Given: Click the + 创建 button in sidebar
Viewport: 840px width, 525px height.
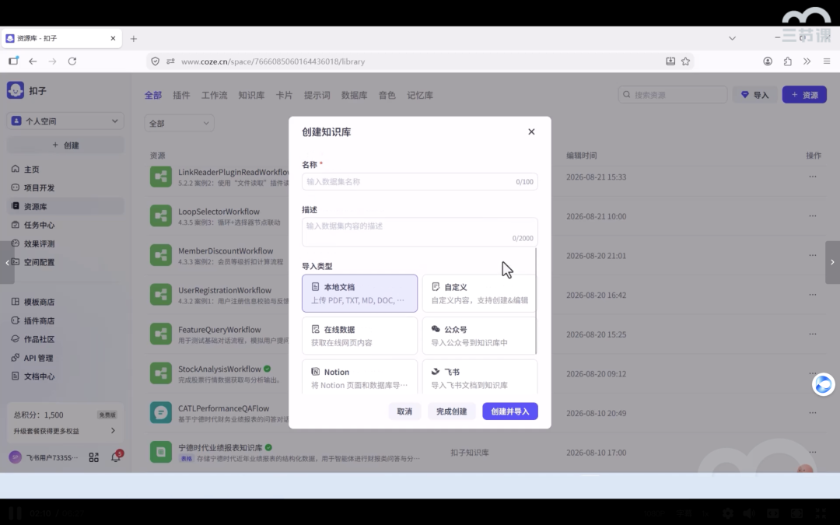Looking at the screenshot, I should pyautogui.click(x=65, y=145).
